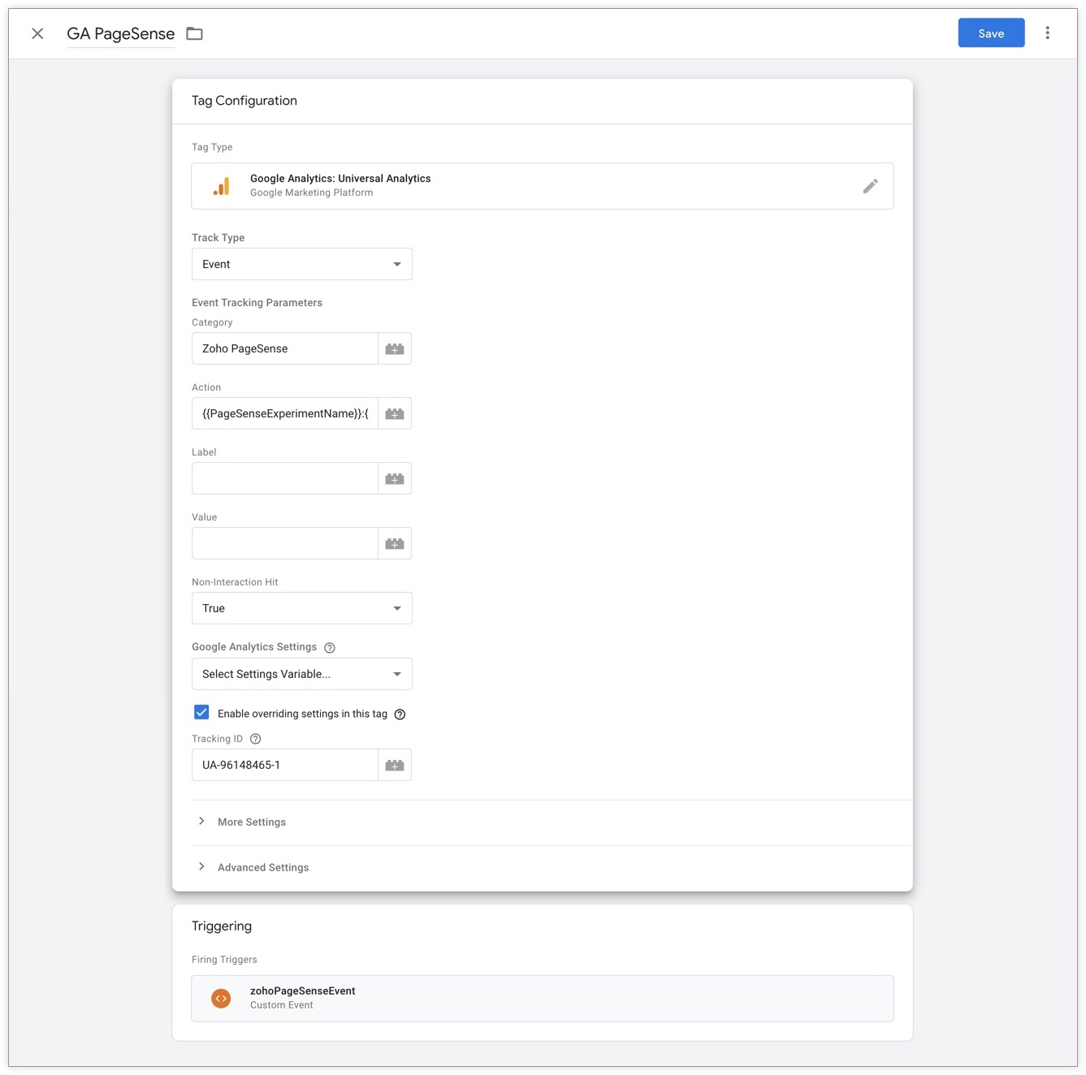Image resolution: width=1086 pixels, height=1075 pixels.
Task: Click the Tracking ID input field
Action: 285,766
